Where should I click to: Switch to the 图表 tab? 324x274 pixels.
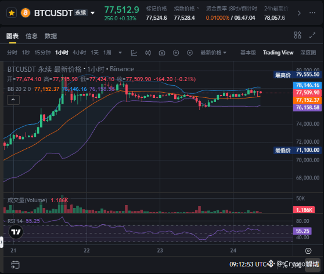(12, 36)
